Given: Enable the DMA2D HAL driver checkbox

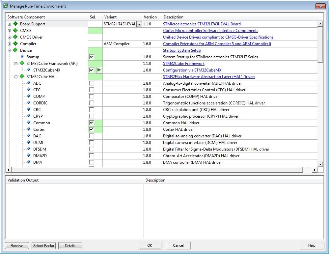Looking at the screenshot, I should click(x=91, y=156).
